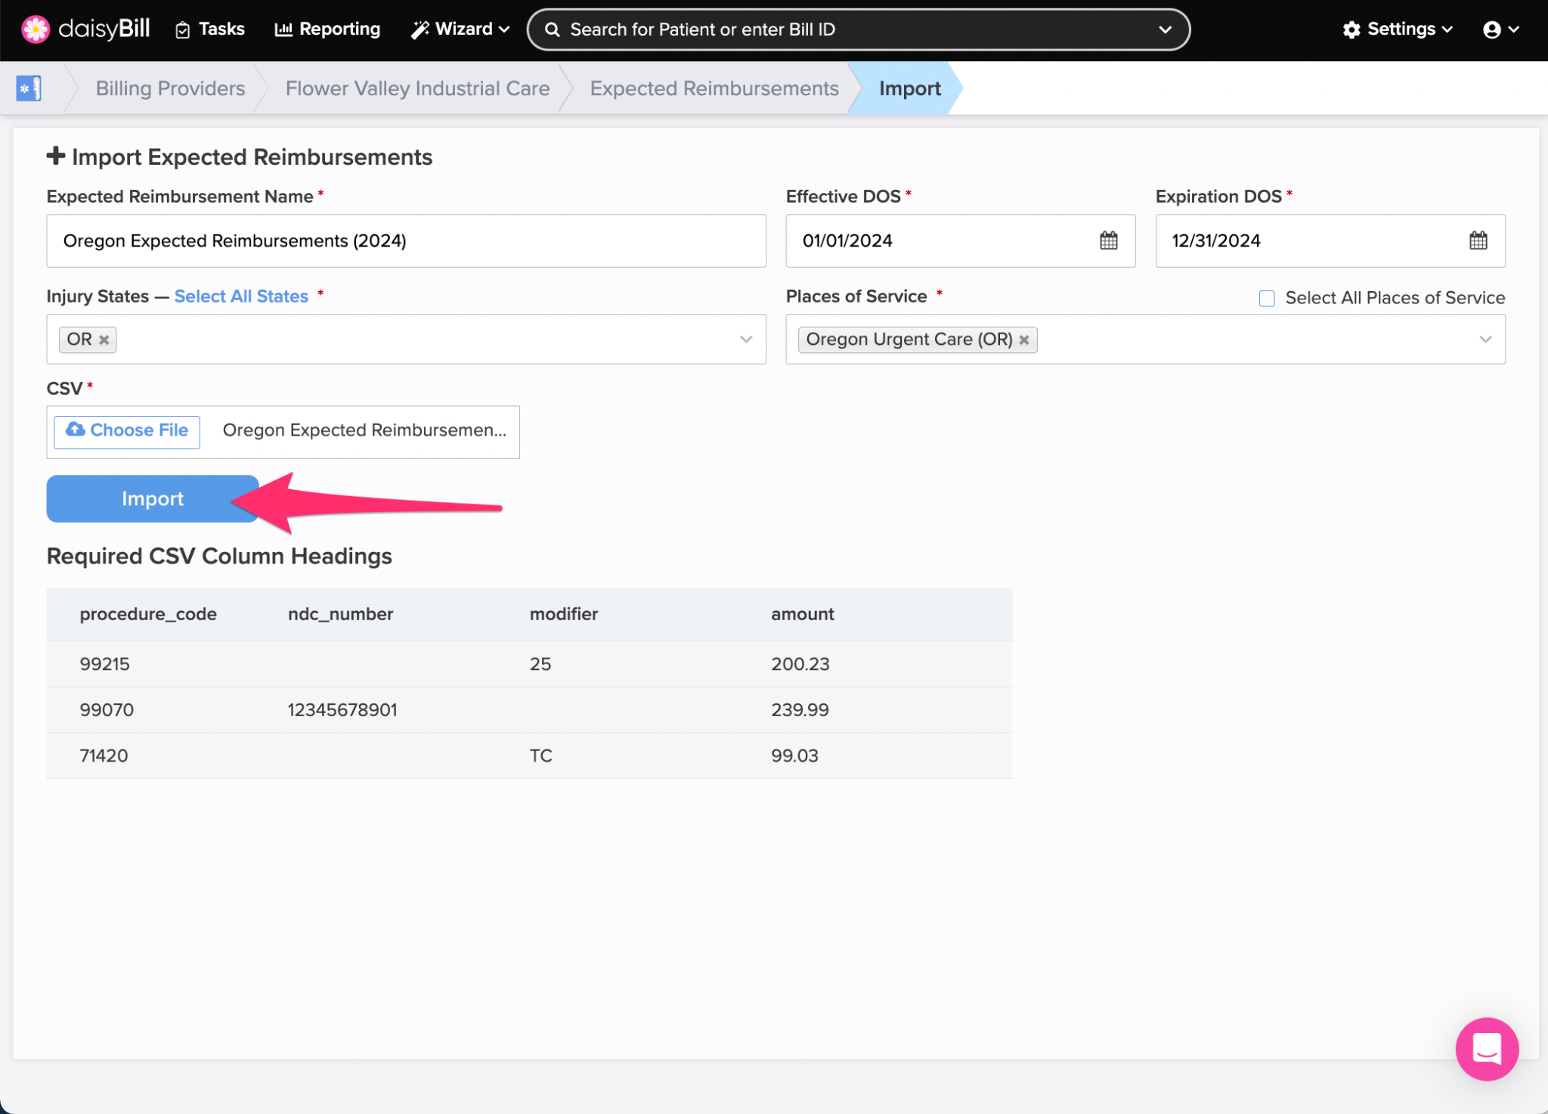Open the Settings gear menu
Viewport: 1548px width, 1114px height.
(1398, 29)
